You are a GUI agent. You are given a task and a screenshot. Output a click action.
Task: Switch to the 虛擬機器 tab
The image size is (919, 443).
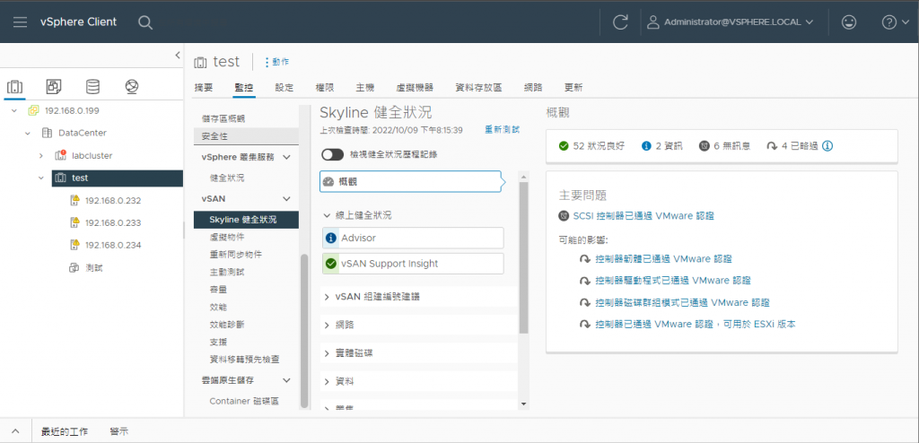(415, 87)
